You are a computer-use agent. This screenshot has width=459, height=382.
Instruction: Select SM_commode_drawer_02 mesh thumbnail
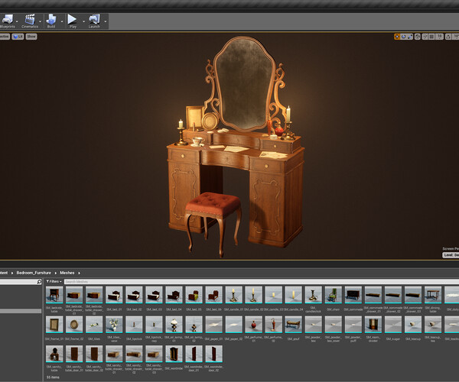393,295
